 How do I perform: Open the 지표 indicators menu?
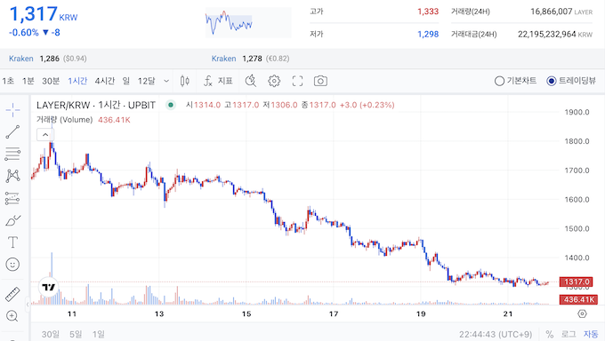point(218,81)
